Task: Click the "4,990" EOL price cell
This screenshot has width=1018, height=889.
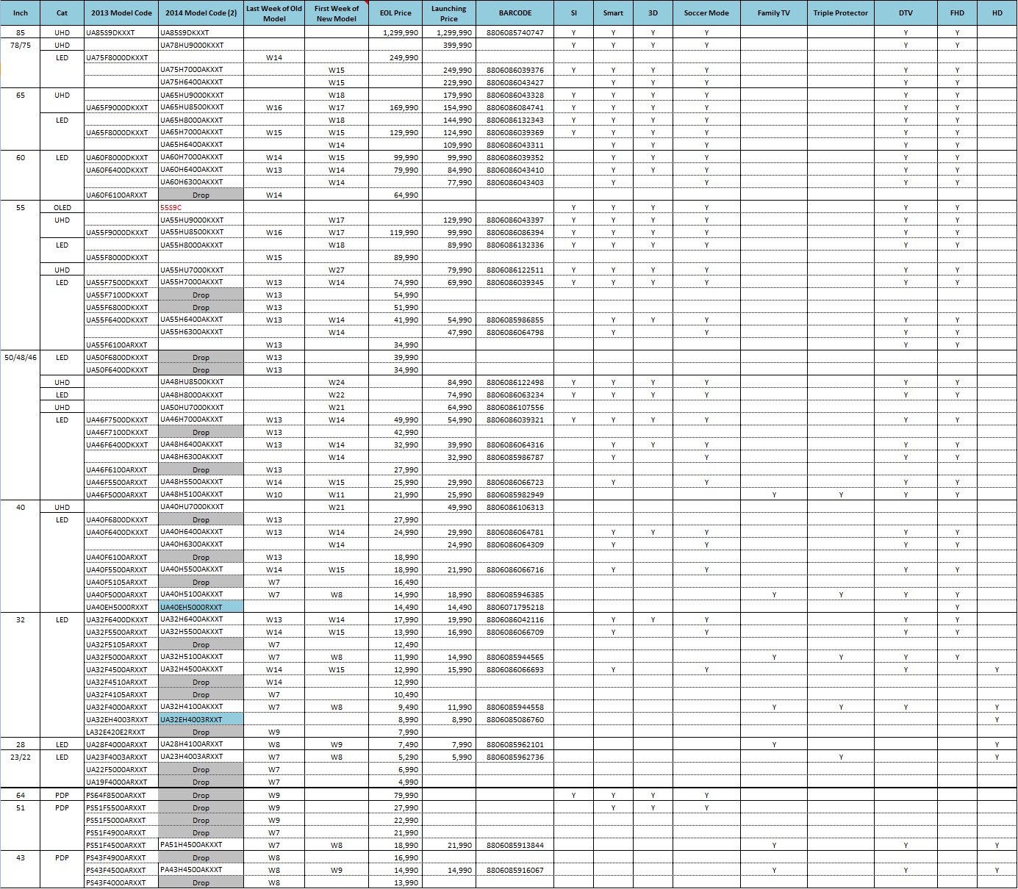Action: pyautogui.click(x=395, y=782)
